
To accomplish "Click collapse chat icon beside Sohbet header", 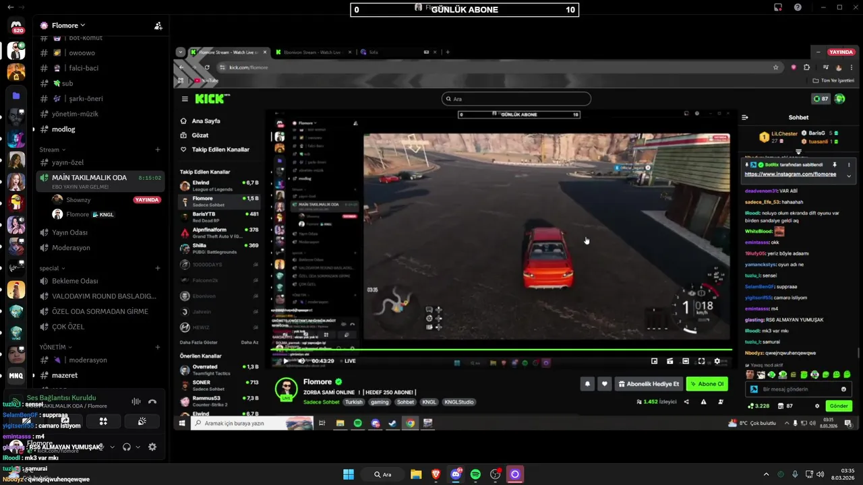I will point(745,117).
